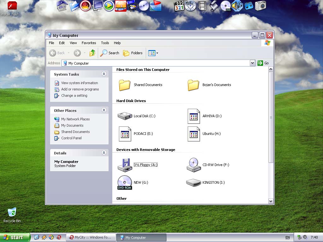Image resolution: width=323 pixels, height=242 pixels.
Task: Select the Shared Documents folder icon
Action: [x=125, y=85]
